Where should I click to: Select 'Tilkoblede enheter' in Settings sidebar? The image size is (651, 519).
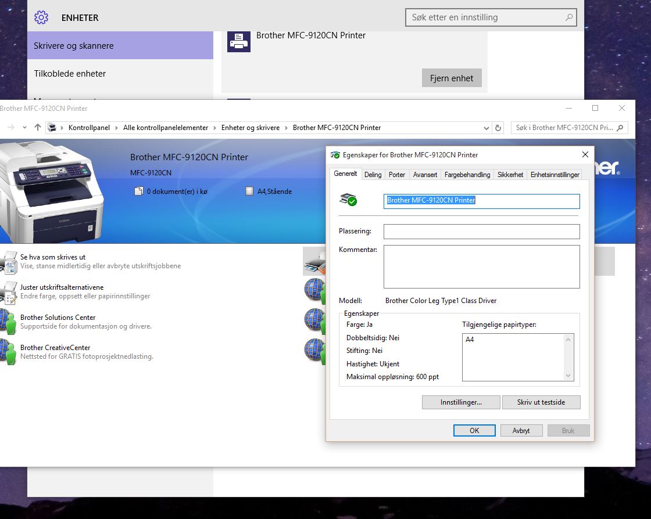point(120,73)
